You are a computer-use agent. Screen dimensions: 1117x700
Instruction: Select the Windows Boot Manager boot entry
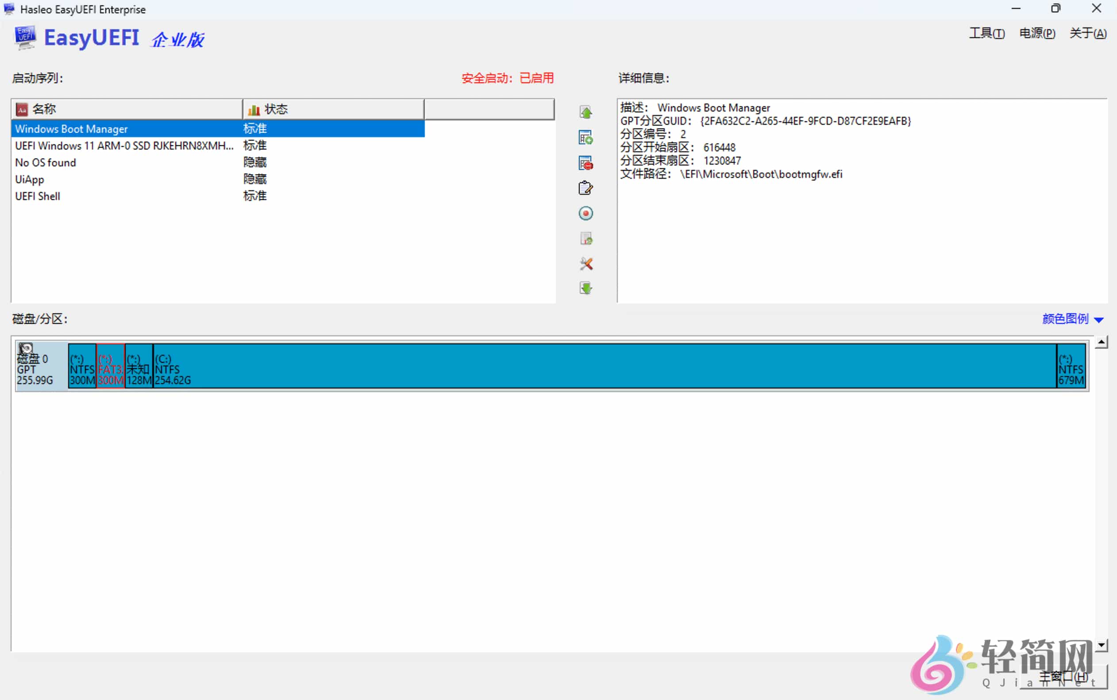point(218,129)
